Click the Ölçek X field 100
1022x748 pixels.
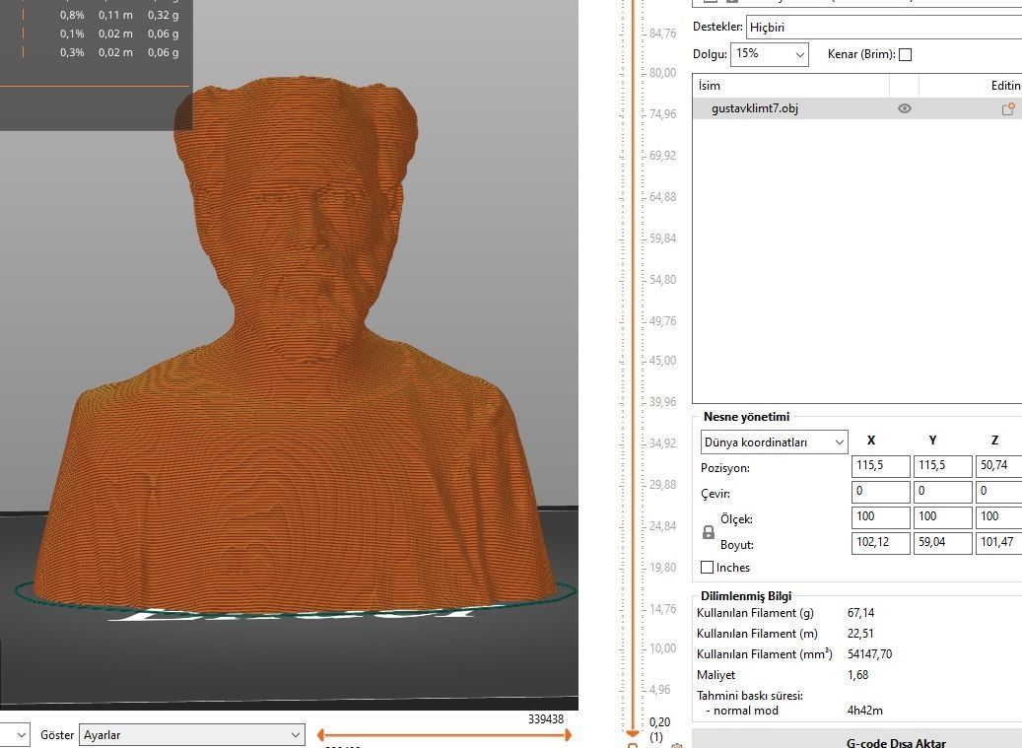880,517
